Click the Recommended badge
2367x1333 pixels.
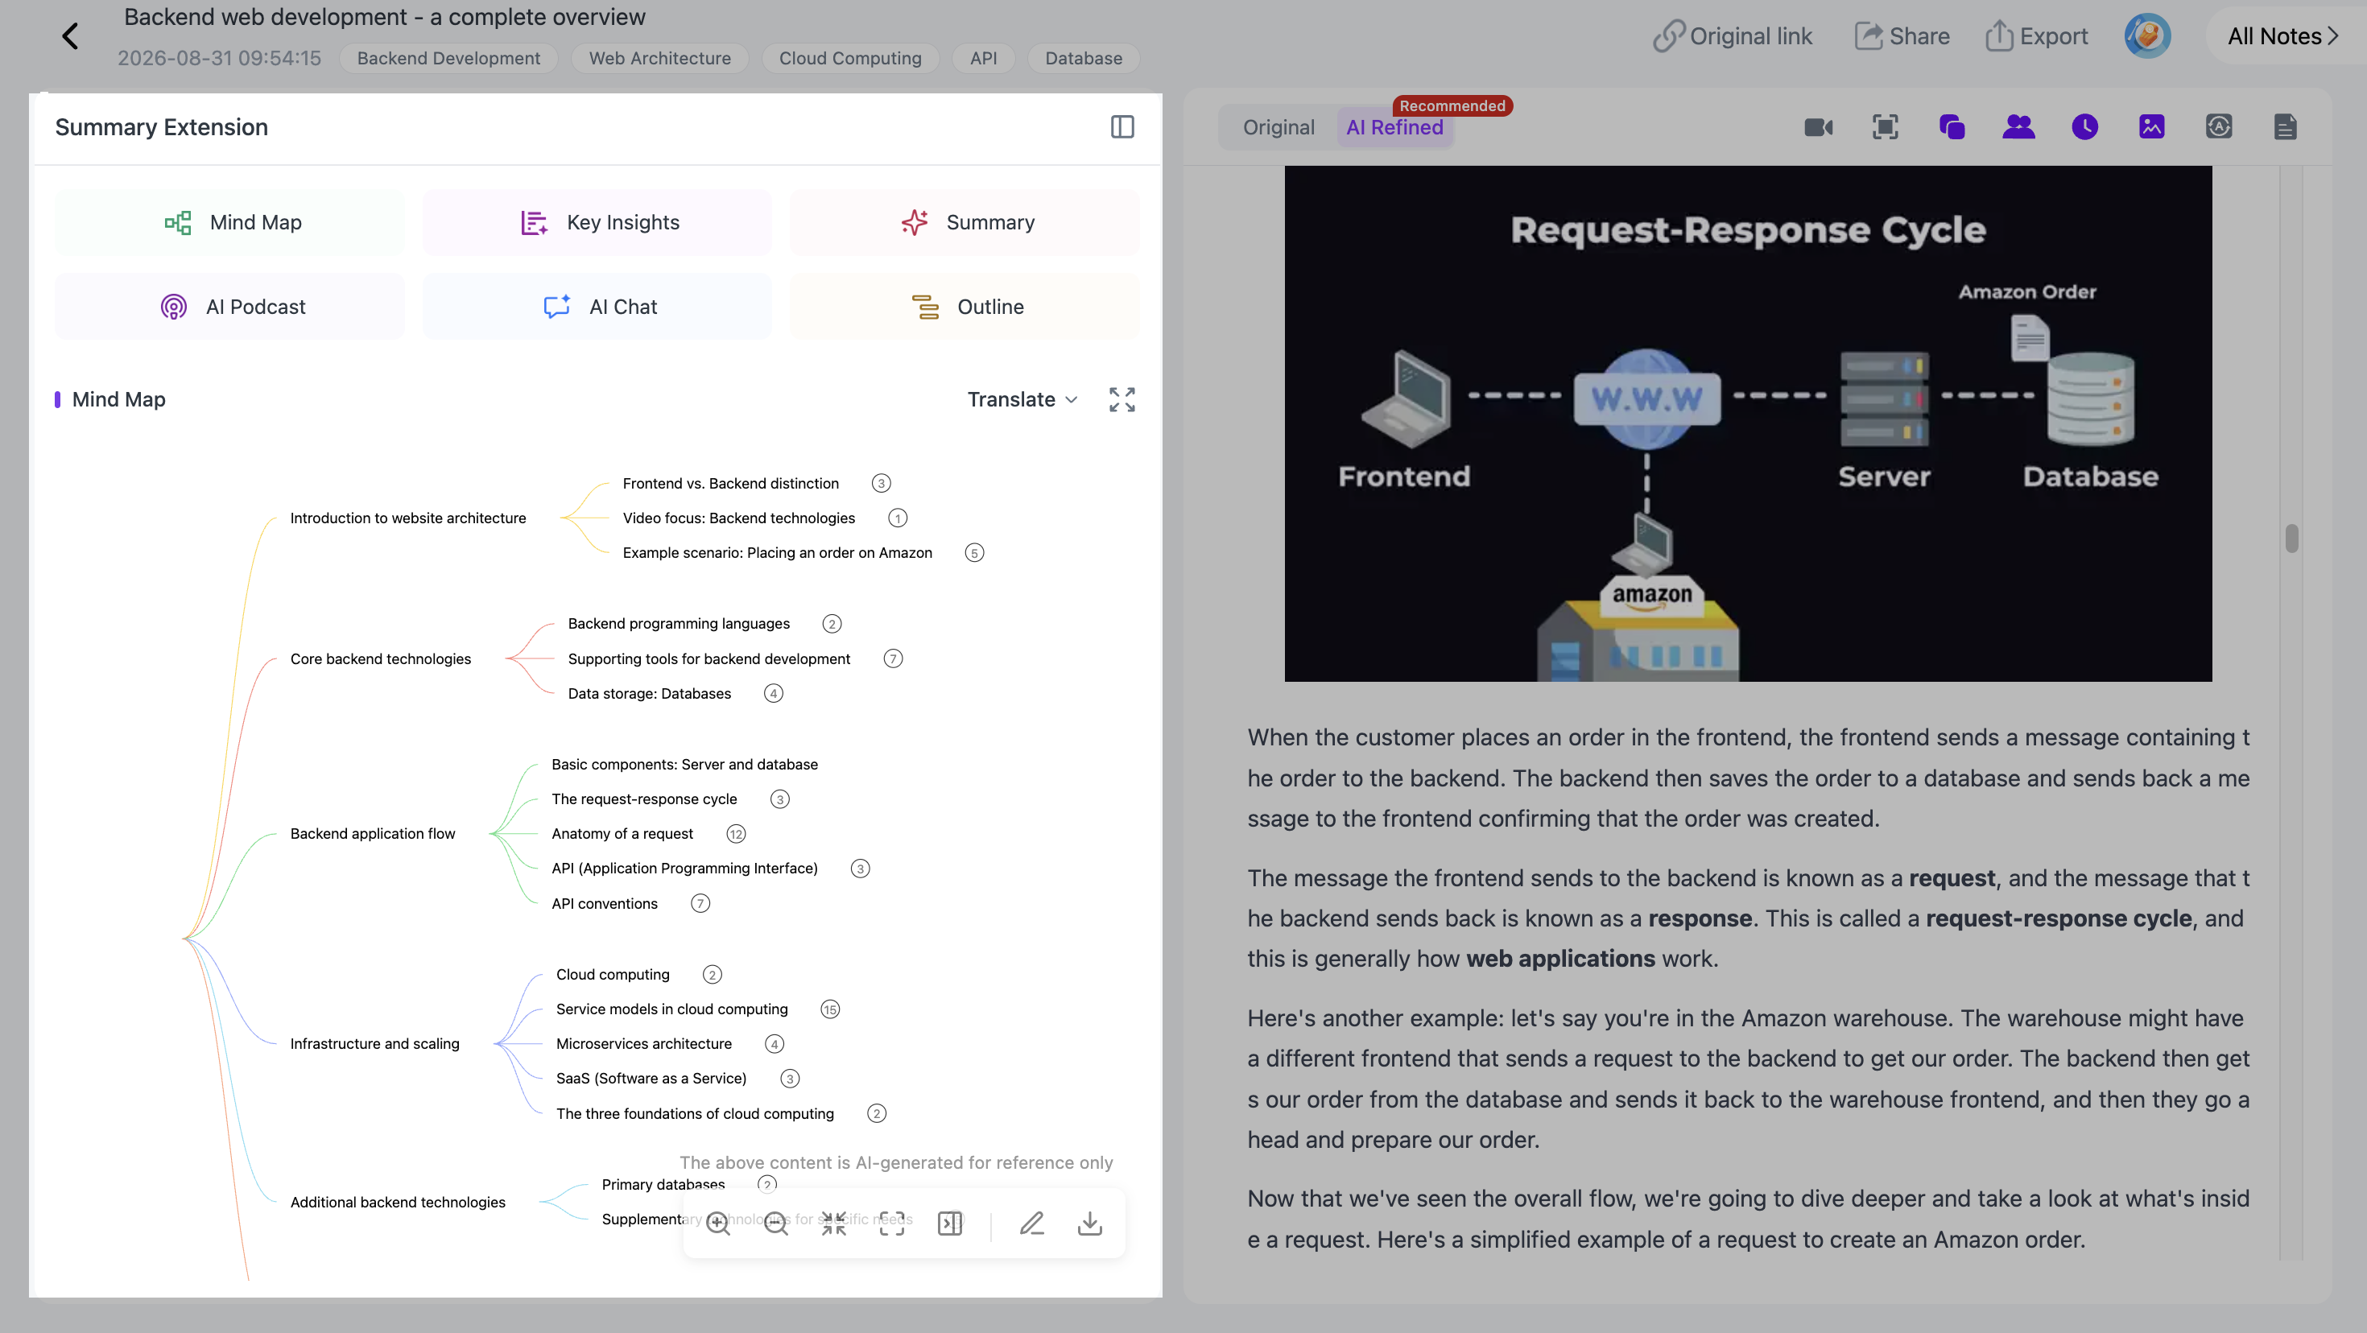tap(1452, 105)
